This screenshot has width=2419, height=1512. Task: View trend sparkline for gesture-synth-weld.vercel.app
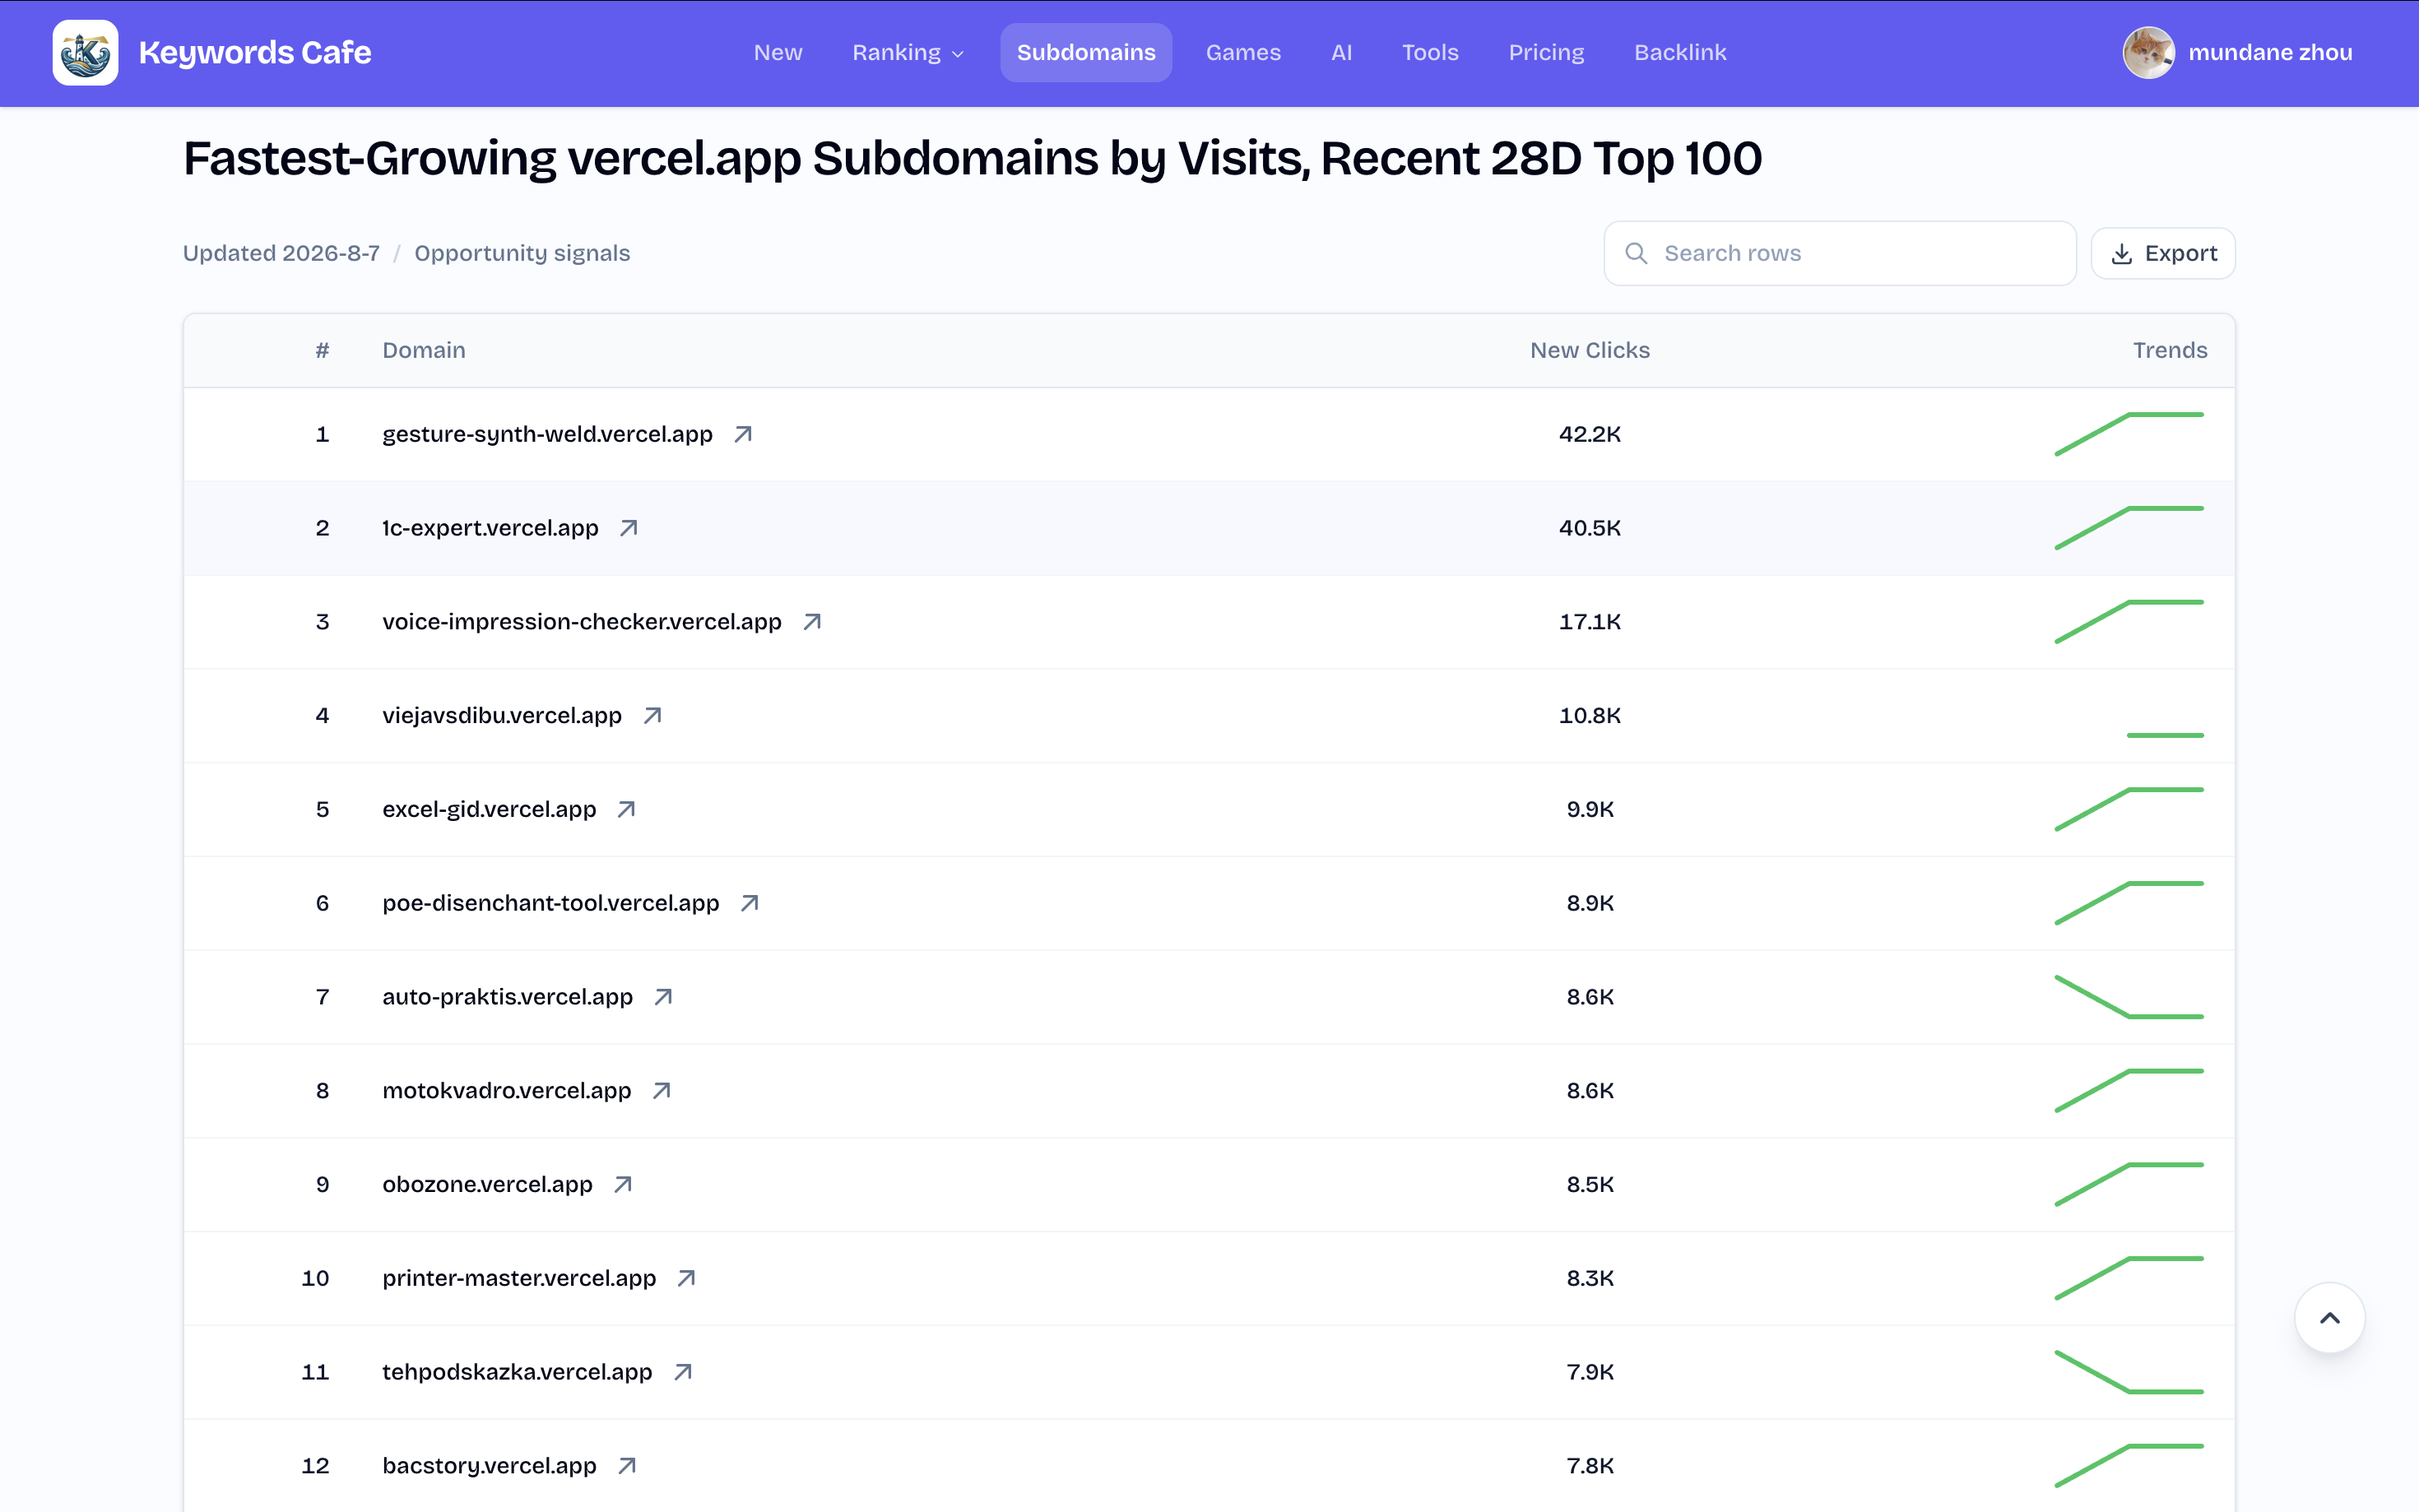(2129, 434)
